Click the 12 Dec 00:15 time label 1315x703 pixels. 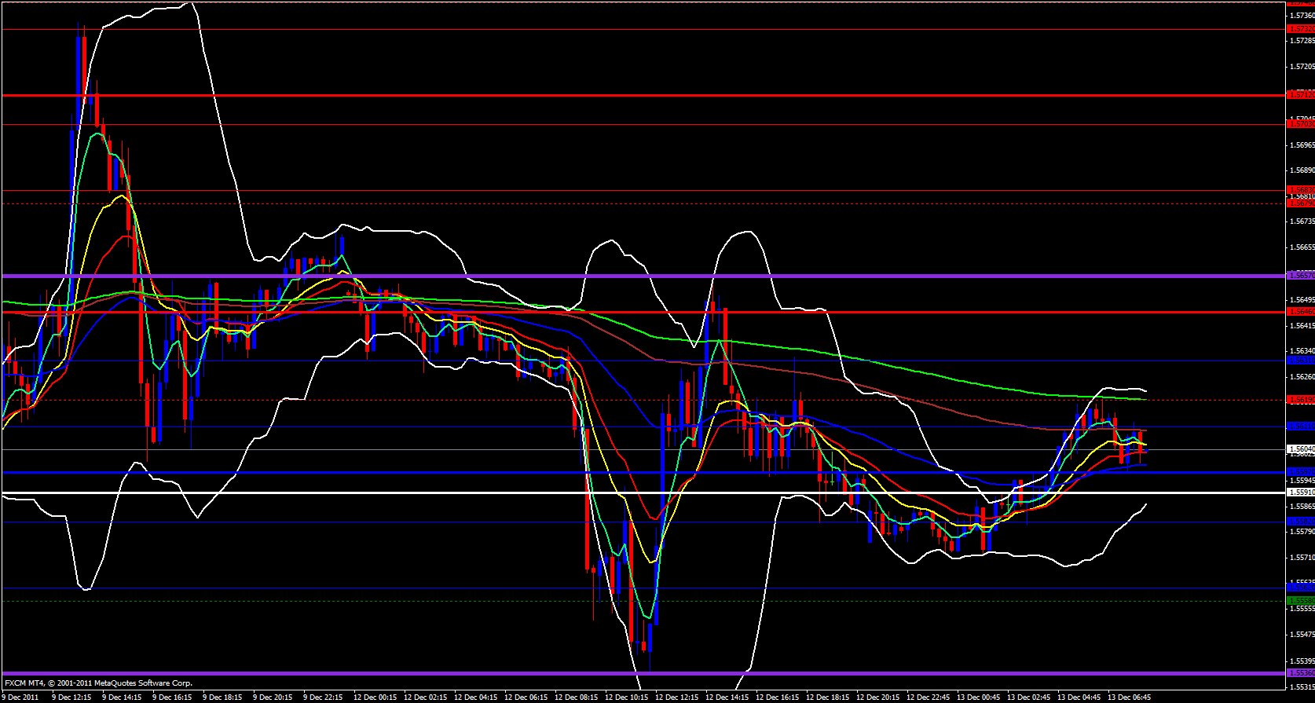point(375,697)
